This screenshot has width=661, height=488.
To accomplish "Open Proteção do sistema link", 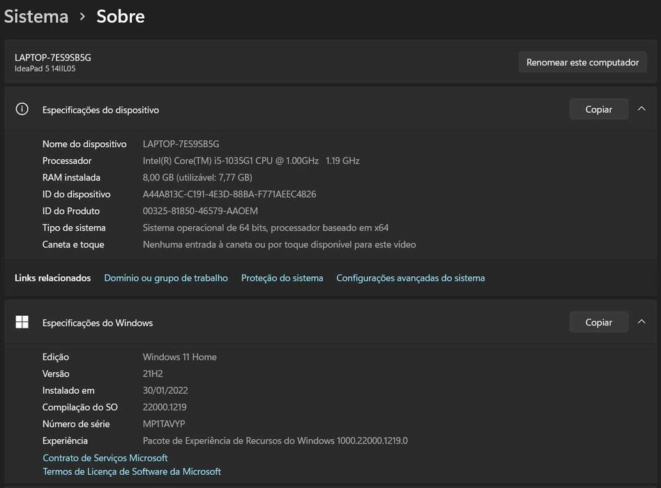I will [x=282, y=278].
